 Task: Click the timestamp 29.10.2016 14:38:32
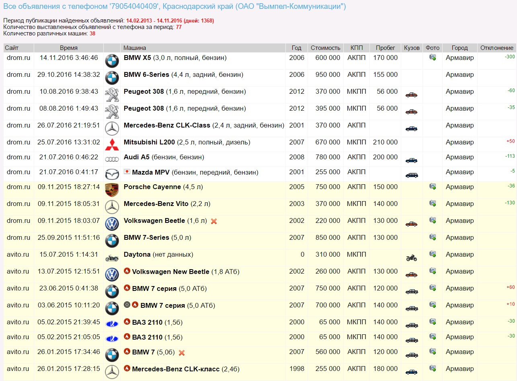(69, 75)
